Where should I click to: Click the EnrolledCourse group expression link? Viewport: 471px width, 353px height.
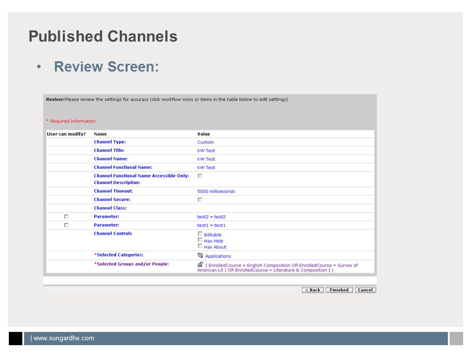click(278, 268)
